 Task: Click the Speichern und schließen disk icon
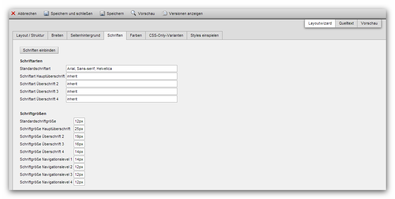[46, 13]
